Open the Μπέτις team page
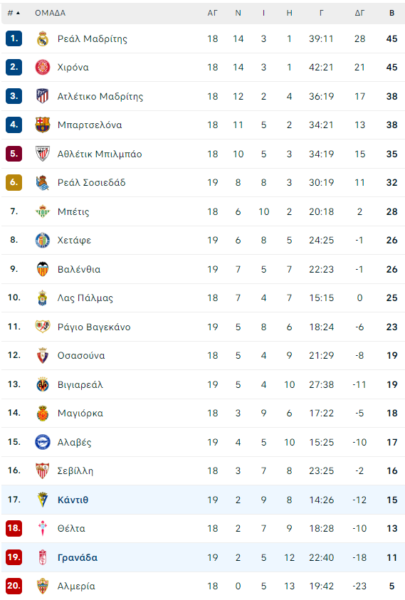 click(73, 211)
